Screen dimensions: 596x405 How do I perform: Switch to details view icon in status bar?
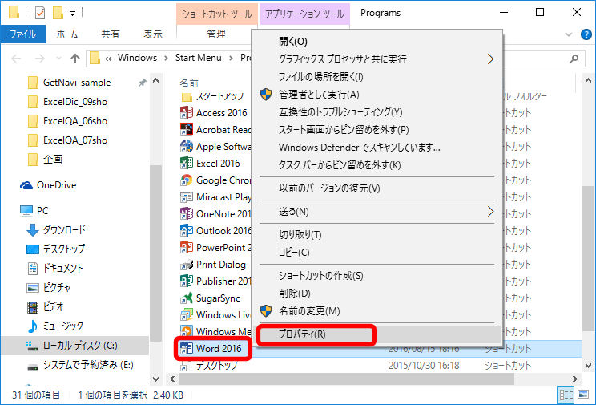point(566,395)
